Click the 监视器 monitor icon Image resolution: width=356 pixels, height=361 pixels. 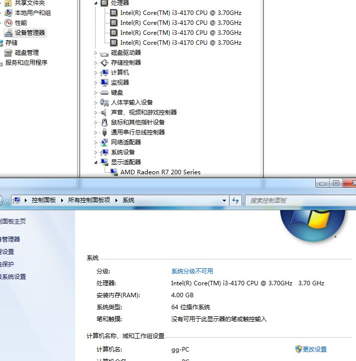click(x=105, y=83)
